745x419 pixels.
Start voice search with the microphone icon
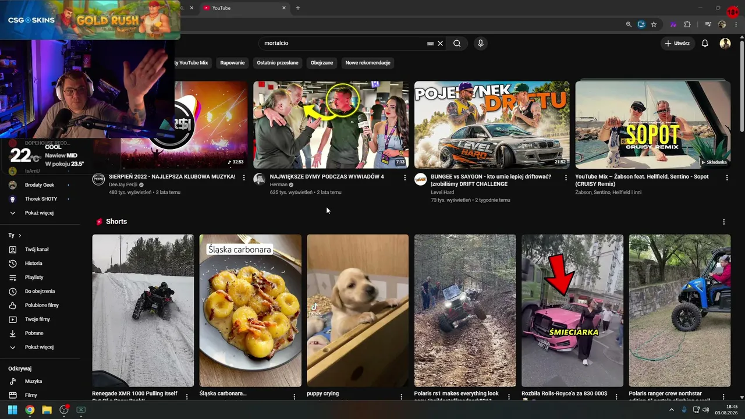[x=481, y=43]
